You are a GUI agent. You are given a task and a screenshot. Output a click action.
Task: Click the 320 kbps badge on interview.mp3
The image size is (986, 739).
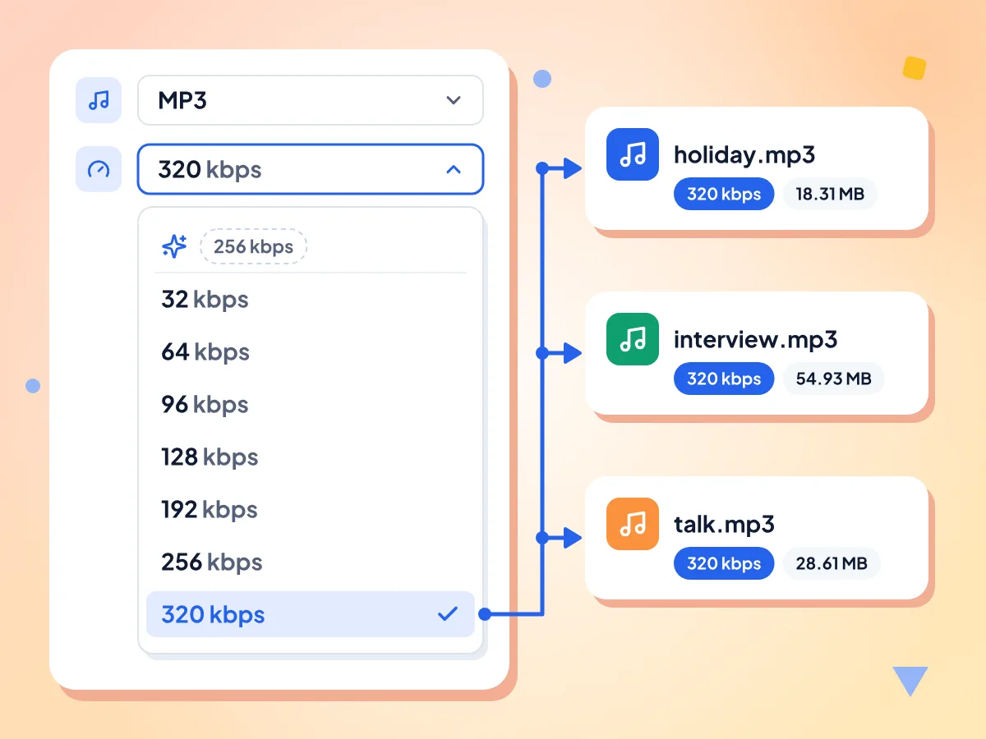coord(724,379)
